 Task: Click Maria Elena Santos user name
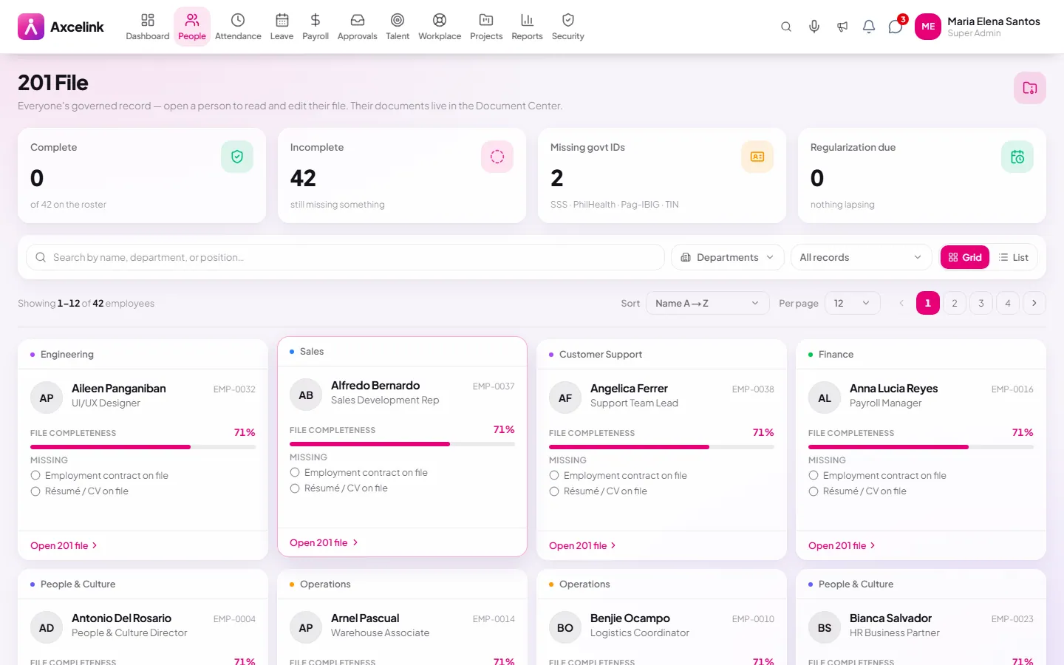click(x=994, y=21)
